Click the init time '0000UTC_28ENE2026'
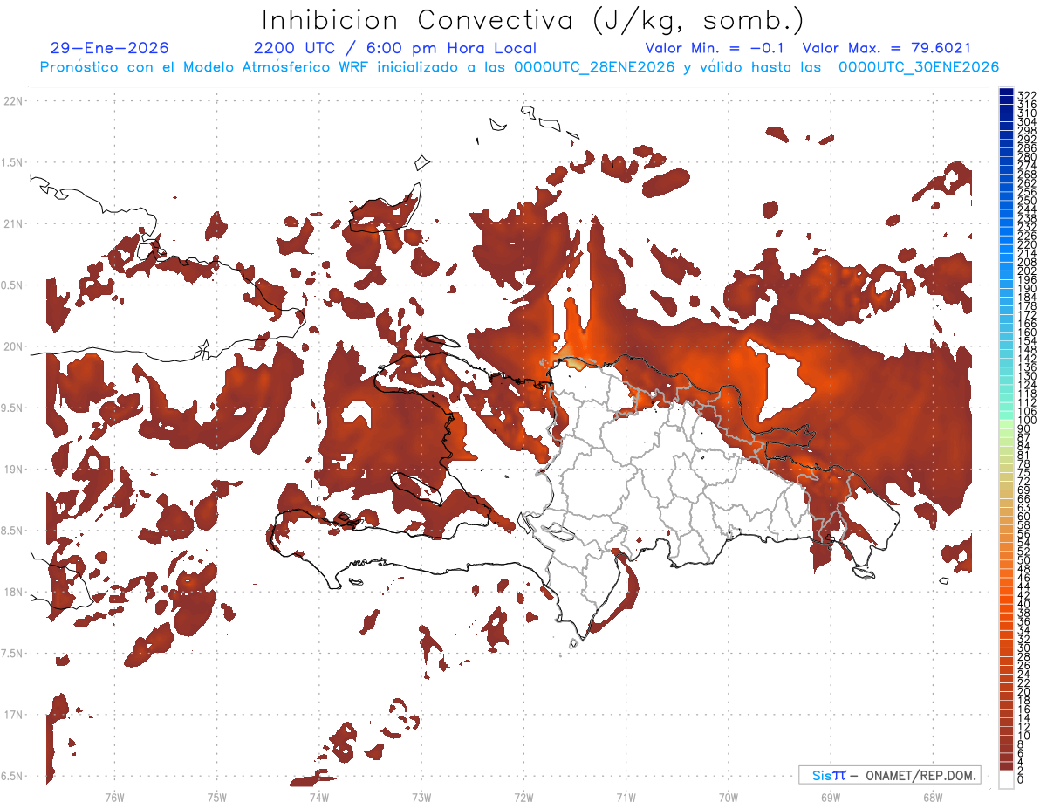 point(594,67)
